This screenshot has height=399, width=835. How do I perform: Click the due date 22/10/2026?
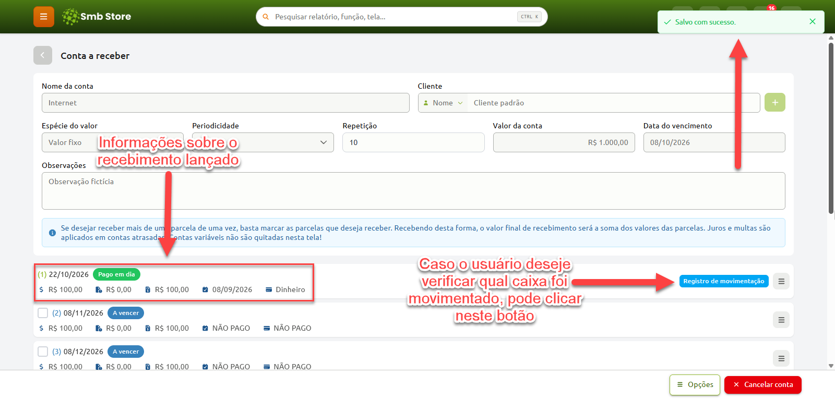(69, 274)
